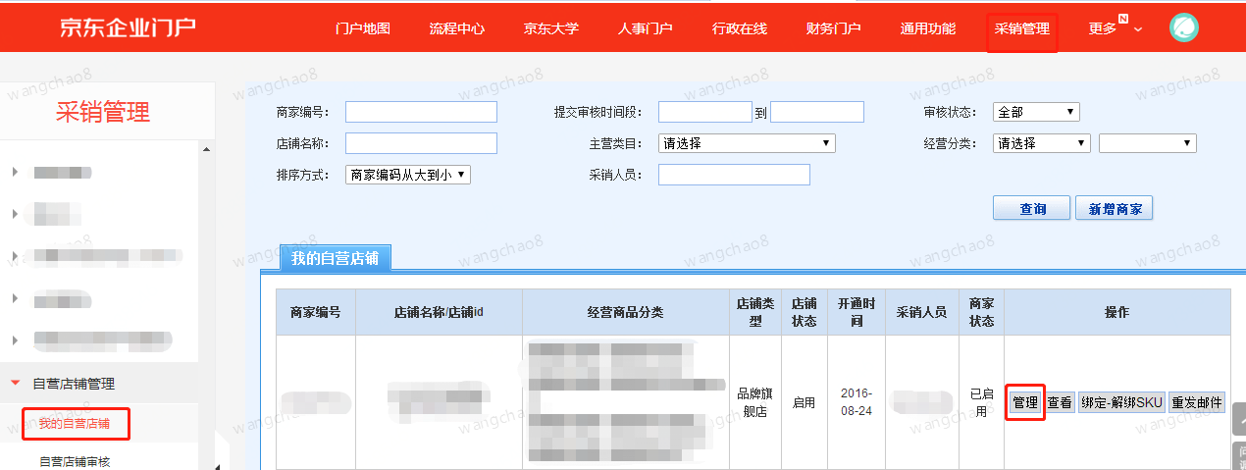Click the 新增商家 button
1246x470 pixels.
[1115, 209]
